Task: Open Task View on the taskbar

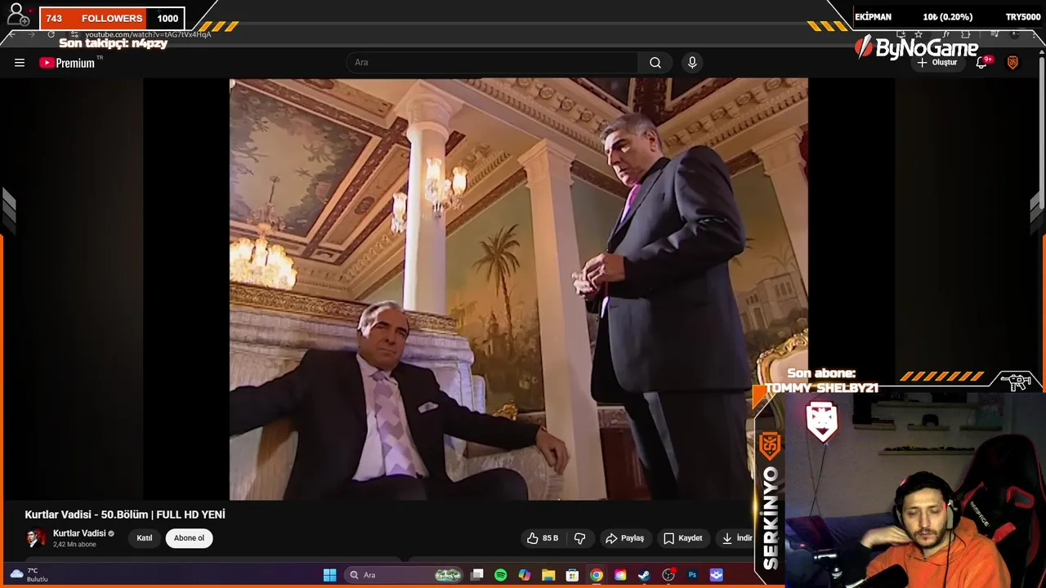Action: point(477,575)
